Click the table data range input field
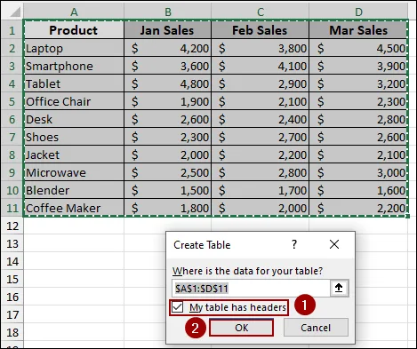 pyautogui.click(x=251, y=288)
